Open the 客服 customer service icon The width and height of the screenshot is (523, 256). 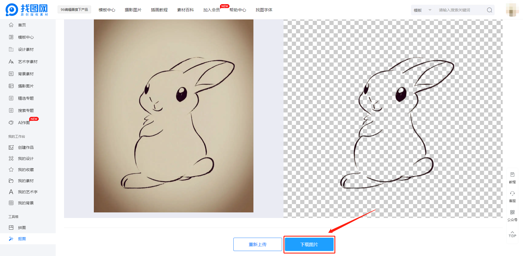click(x=512, y=194)
